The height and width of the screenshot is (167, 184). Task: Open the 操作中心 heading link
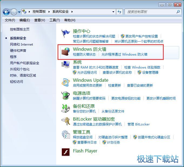(x=82, y=31)
